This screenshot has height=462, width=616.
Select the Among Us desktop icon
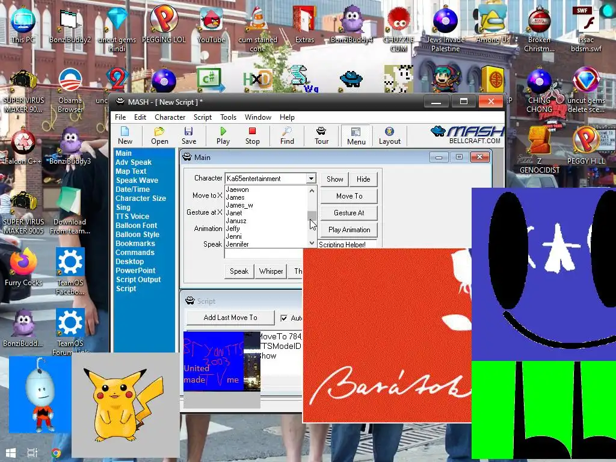click(x=493, y=24)
